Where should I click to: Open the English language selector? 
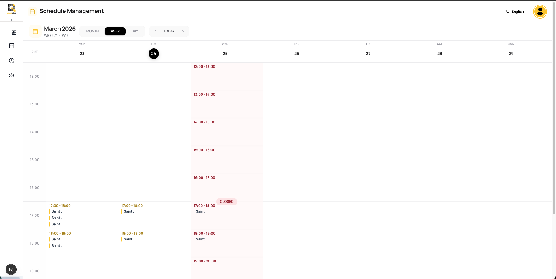click(514, 12)
